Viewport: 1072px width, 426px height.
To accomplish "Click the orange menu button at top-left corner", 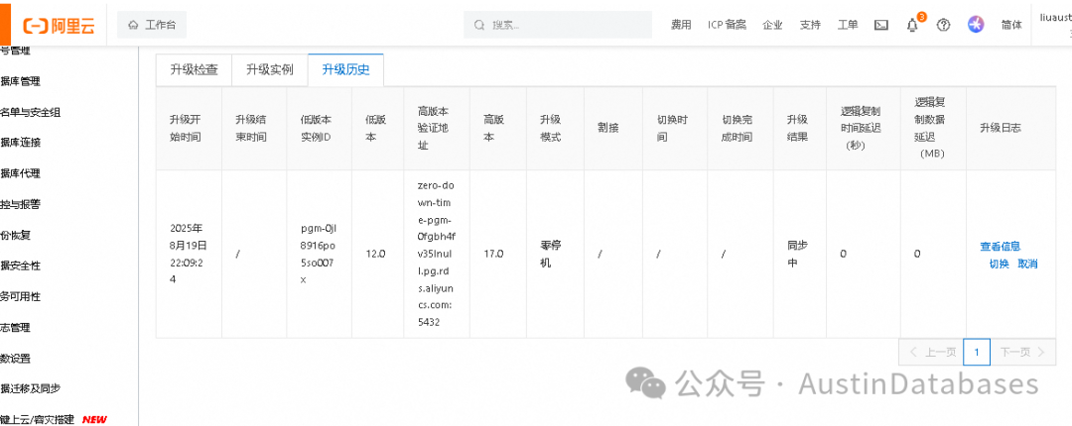I will pyautogui.click(x=6, y=22).
